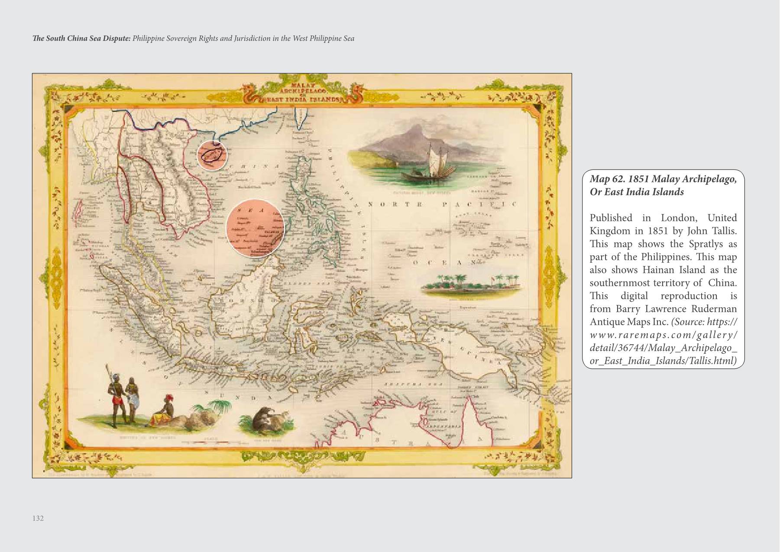The image size is (780, 552).
Task: Click the 'Map 62. 1851 Malay Archipelago' heading
Action: tap(663, 185)
